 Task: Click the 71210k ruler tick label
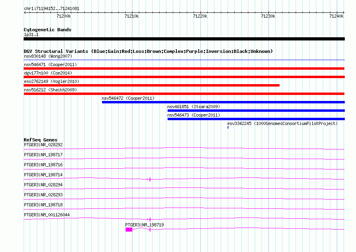tap(132, 16)
